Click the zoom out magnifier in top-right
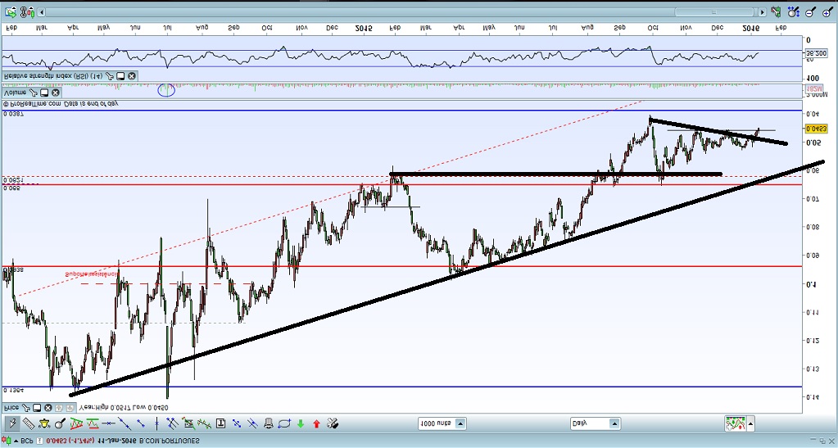The image size is (838, 448). click(810, 11)
